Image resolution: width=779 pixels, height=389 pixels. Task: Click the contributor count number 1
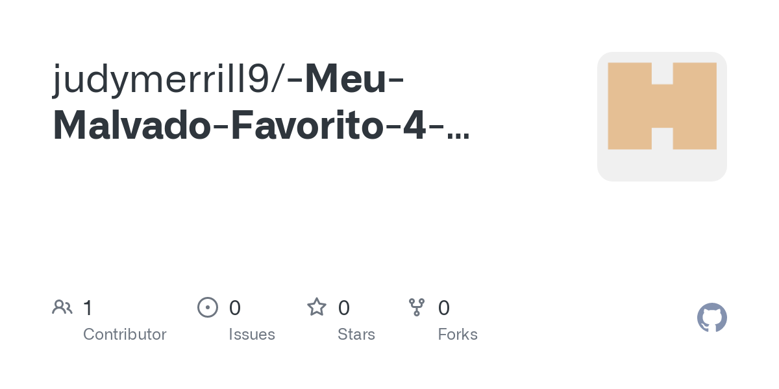(88, 308)
